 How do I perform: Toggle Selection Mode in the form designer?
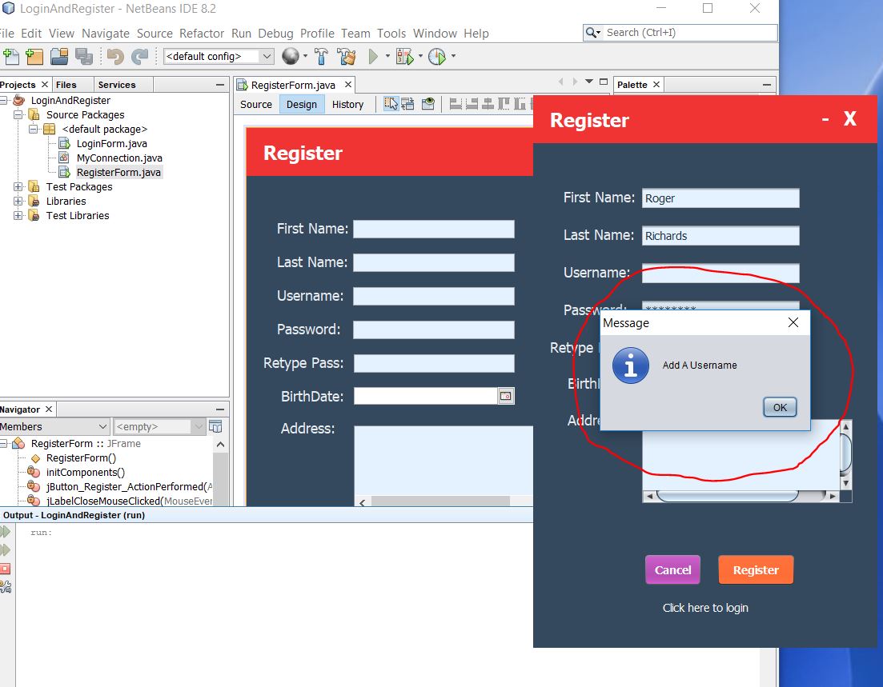pyautogui.click(x=392, y=103)
